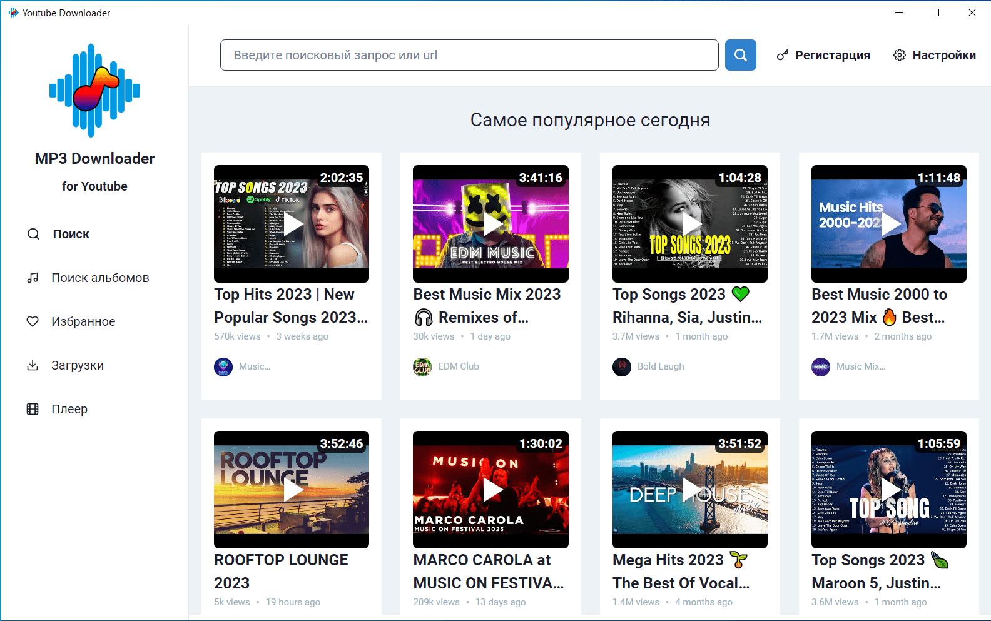
Task: Select Поиск in the sidebar
Action: (x=59, y=234)
